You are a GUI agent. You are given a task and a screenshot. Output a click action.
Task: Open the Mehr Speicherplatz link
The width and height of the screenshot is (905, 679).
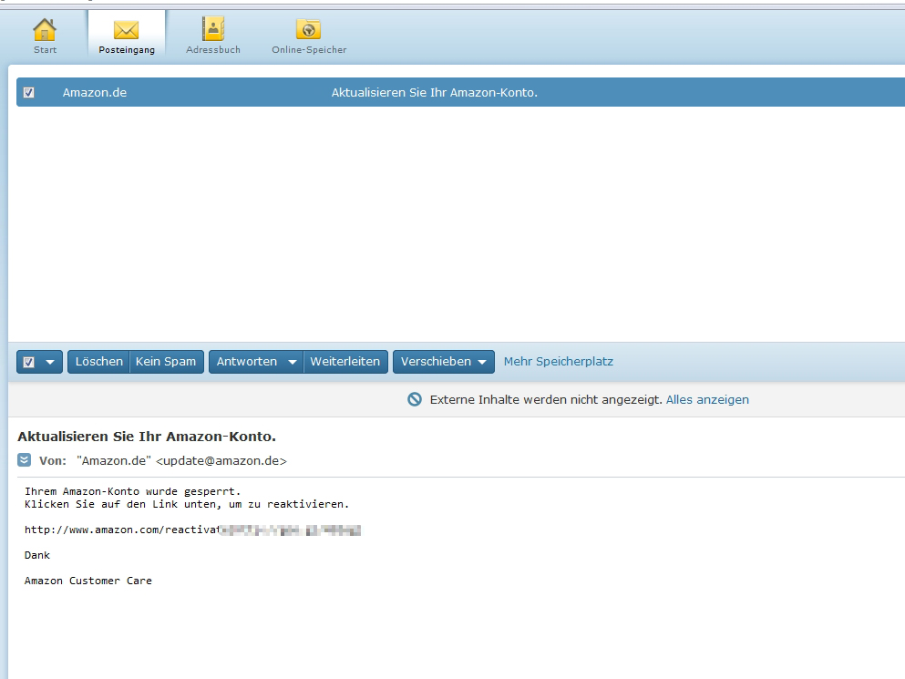pyautogui.click(x=558, y=362)
